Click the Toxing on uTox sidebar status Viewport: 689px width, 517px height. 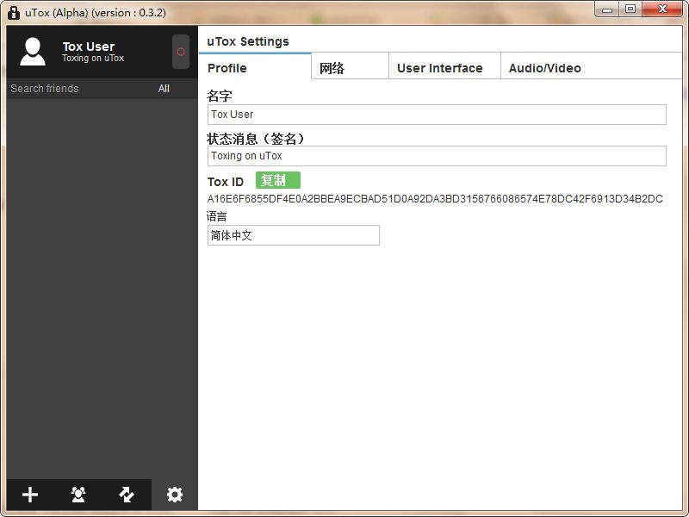(x=93, y=59)
